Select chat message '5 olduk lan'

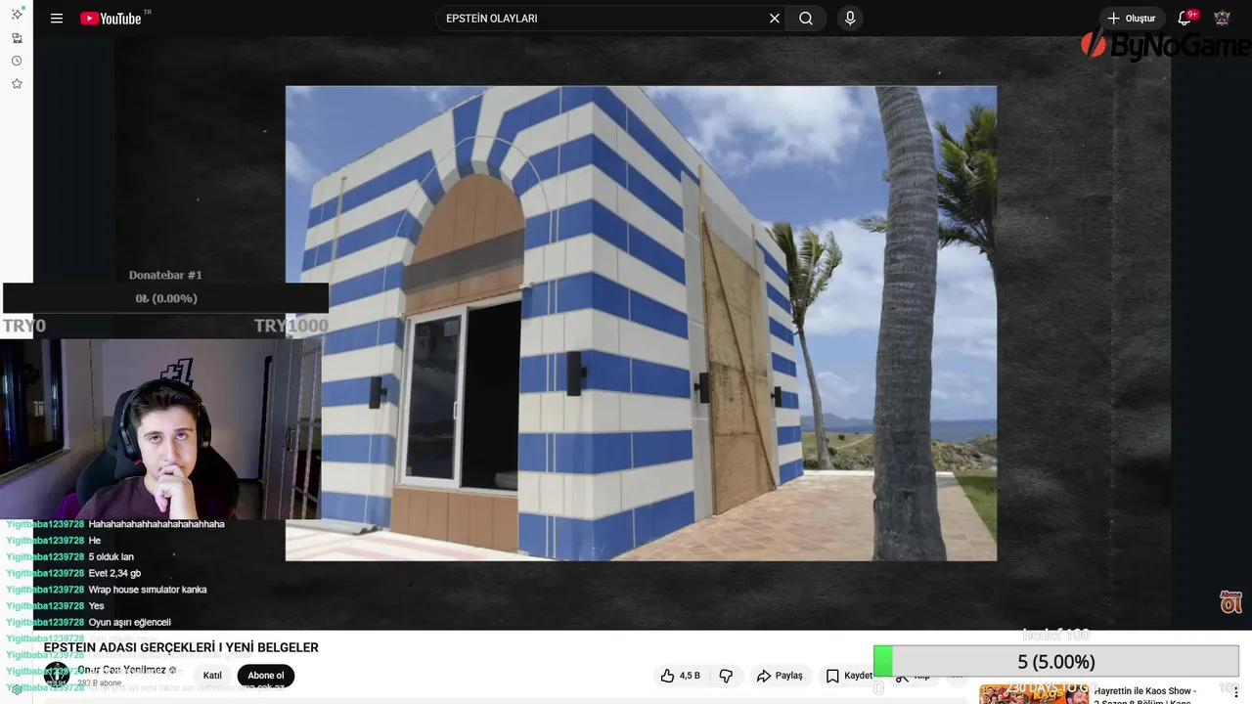[x=111, y=556]
